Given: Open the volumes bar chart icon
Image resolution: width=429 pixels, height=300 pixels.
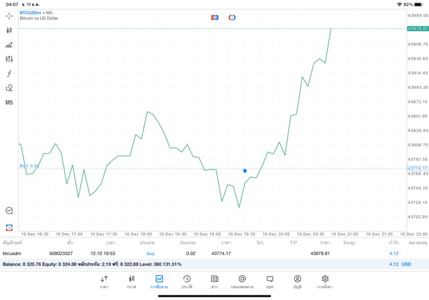Looking at the screenshot, I should click(x=9, y=45).
